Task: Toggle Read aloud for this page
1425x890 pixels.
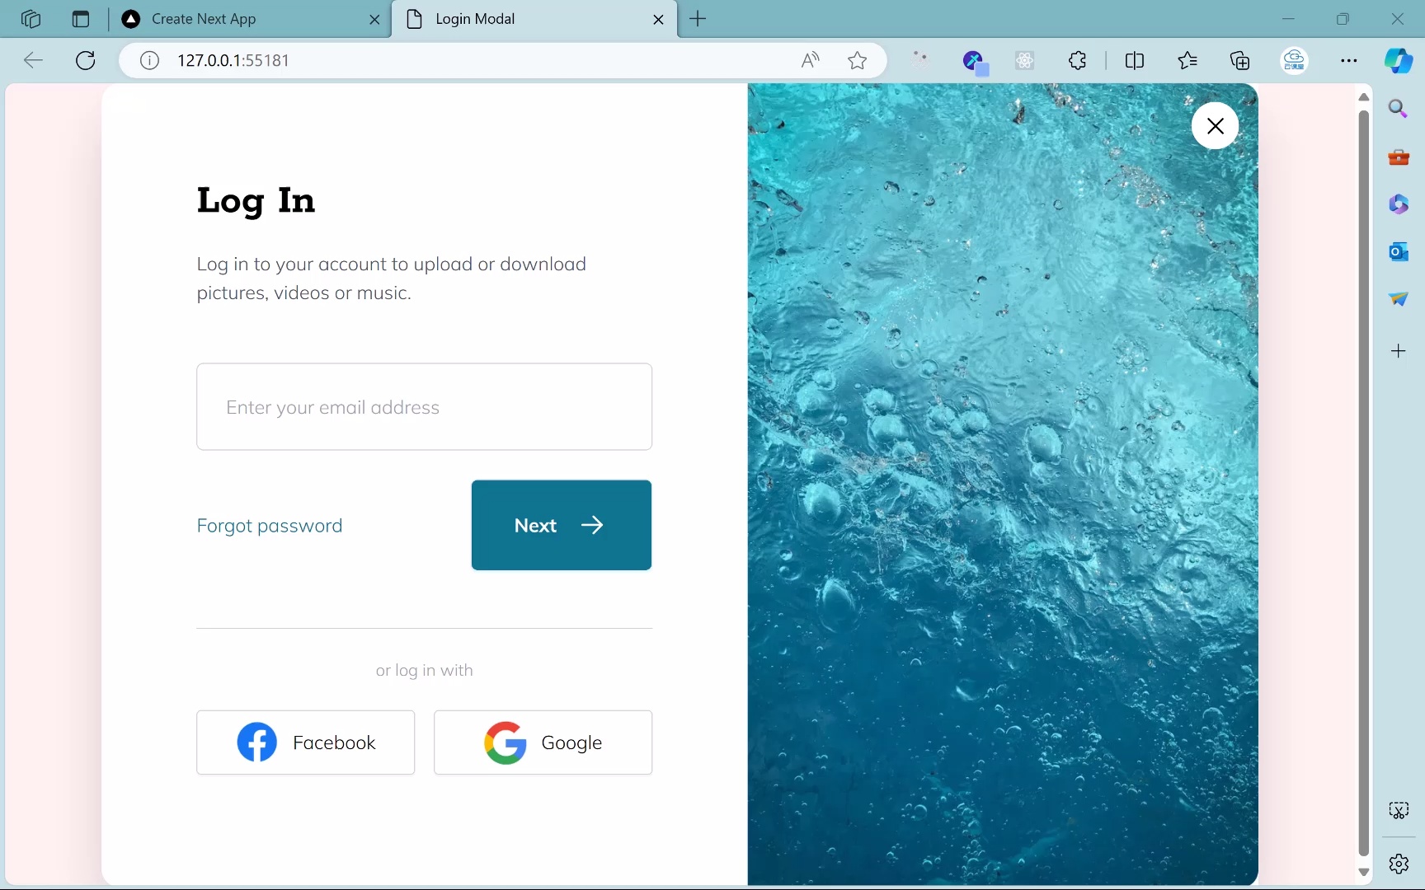Action: 810,60
